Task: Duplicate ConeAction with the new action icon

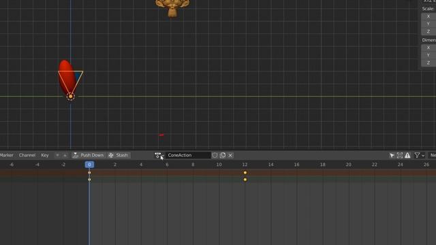Action: tap(223, 155)
